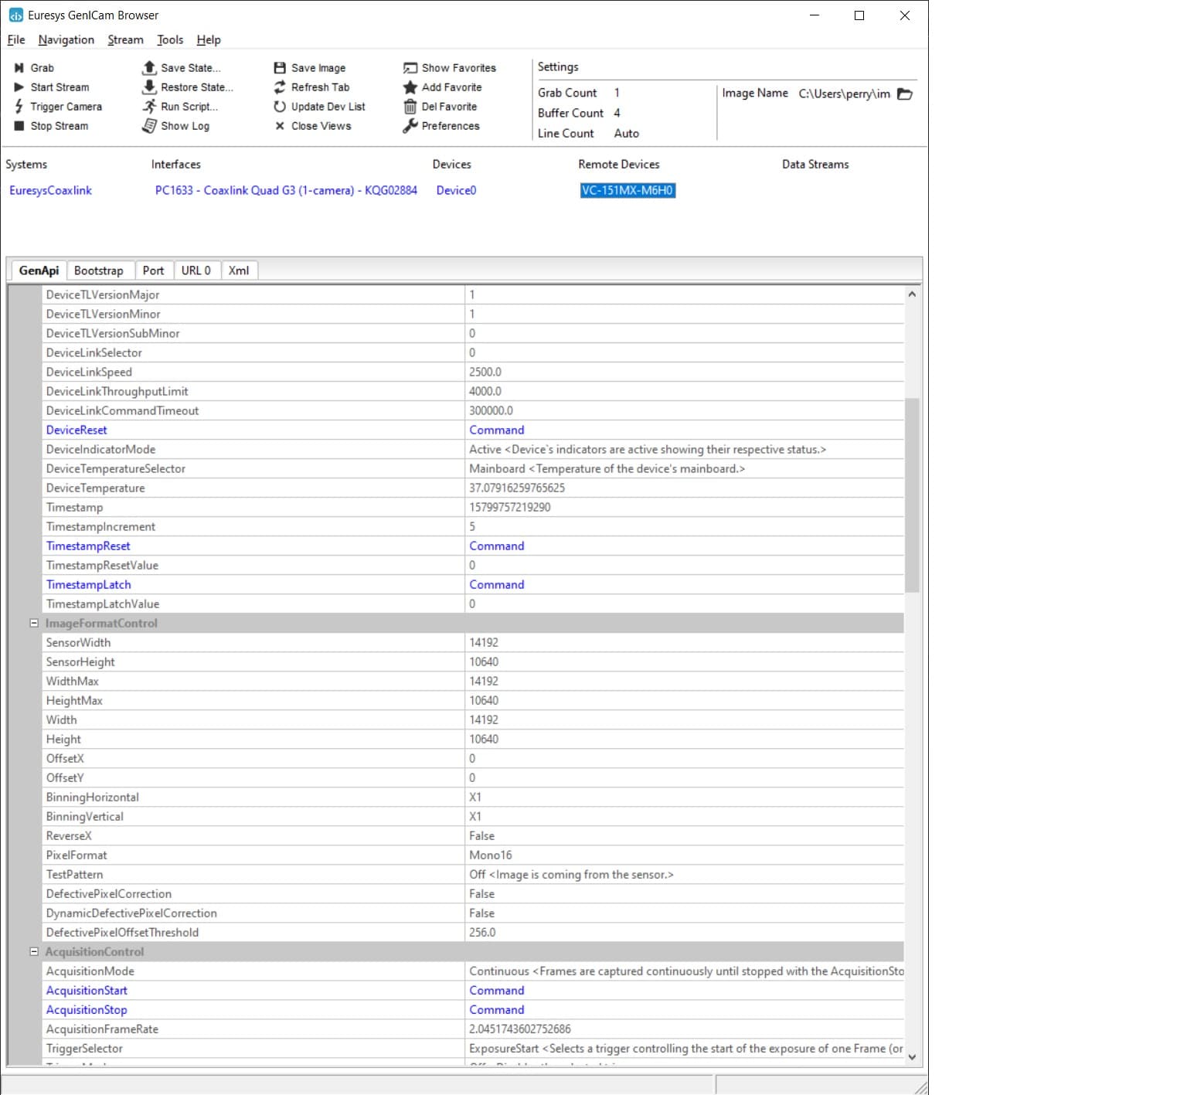Click the Update Dev List icon
This screenshot has height=1095, width=1187.
pyautogui.click(x=280, y=107)
